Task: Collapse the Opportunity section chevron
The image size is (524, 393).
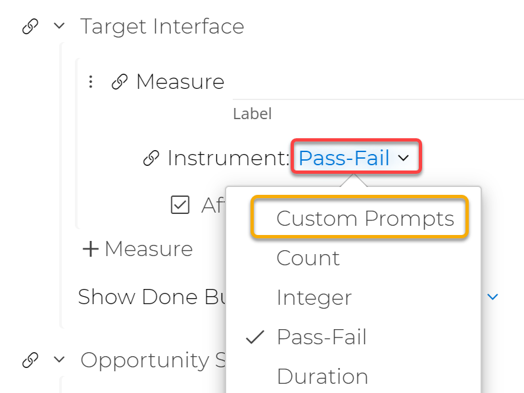Action: pos(59,360)
